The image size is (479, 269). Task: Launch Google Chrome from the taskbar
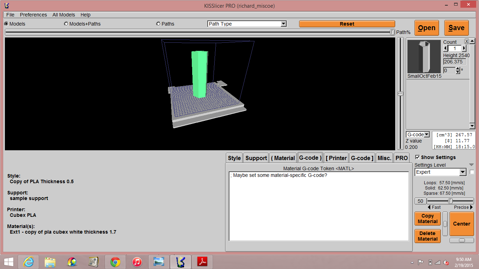(115, 262)
